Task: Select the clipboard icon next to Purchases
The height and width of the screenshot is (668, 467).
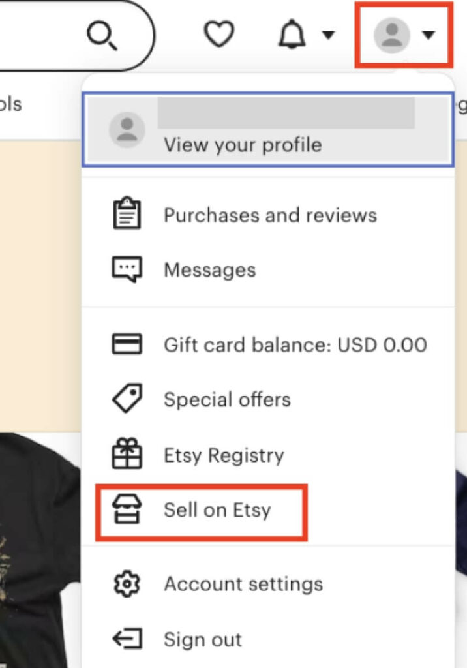Action: pyautogui.click(x=128, y=213)
